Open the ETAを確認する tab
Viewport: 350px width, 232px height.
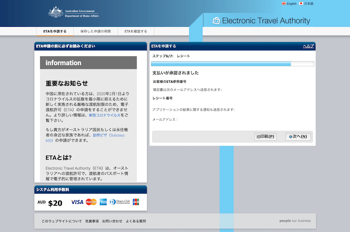[x=136, y=31]
